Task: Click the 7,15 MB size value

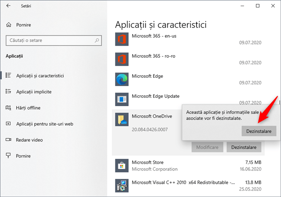Action: (253, 162)
